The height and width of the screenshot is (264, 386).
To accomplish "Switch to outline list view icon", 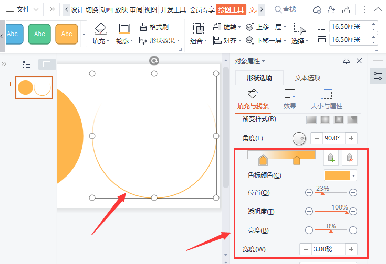I will (27, 64).
